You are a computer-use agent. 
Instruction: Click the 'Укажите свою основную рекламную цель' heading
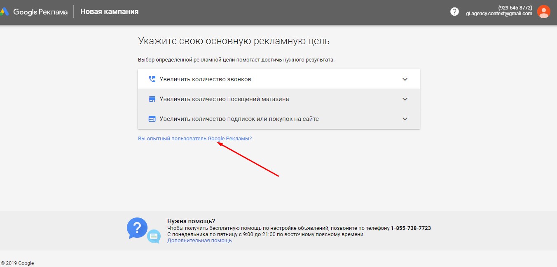pyautogui.click(x=234, y=41)
